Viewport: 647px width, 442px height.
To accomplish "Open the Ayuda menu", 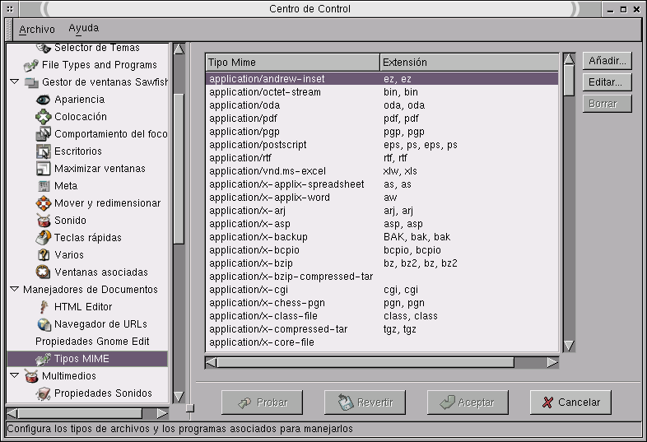I will 84,28.
